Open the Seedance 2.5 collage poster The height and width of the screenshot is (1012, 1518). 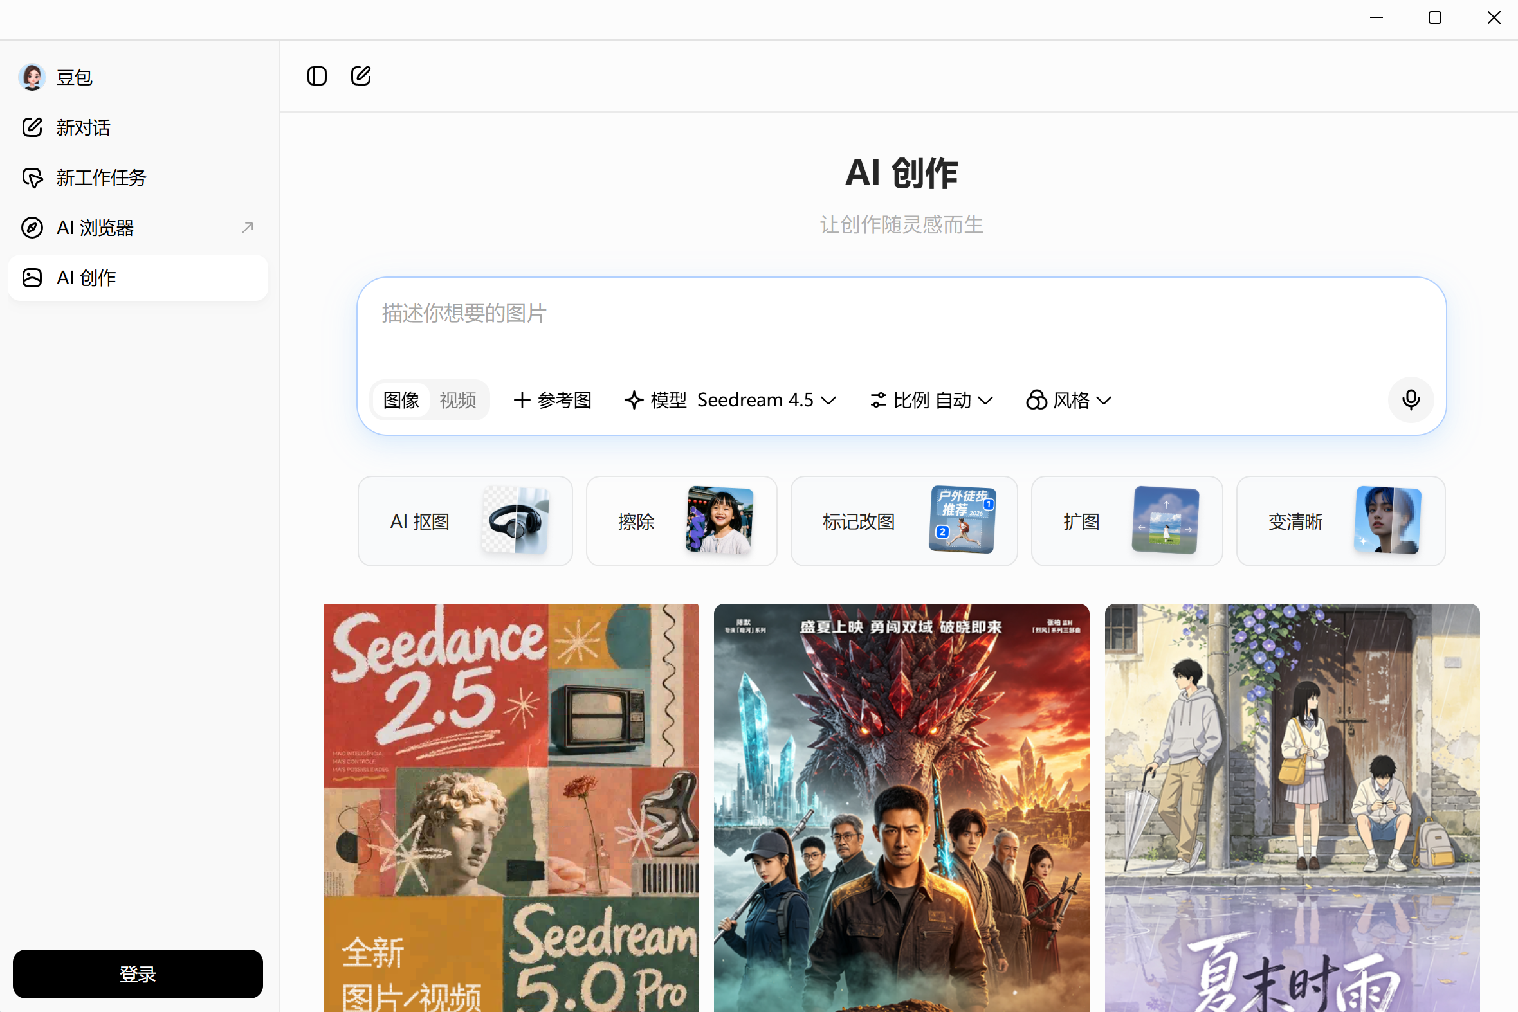[x=511, y=808]
